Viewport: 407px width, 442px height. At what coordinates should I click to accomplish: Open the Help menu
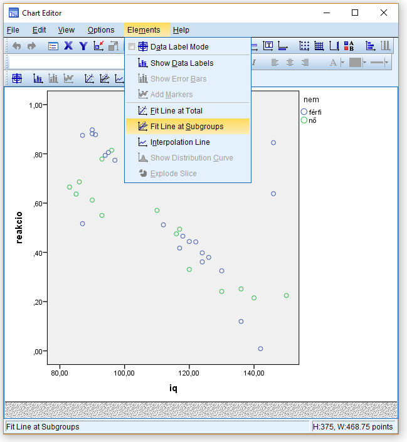(181, 30)
